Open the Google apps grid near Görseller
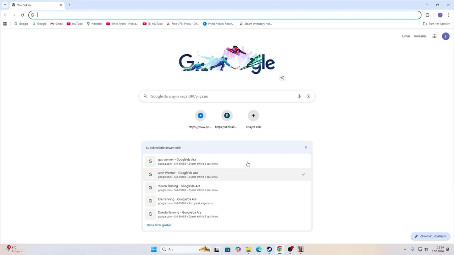Screen dimensions: 454x255 434,36
